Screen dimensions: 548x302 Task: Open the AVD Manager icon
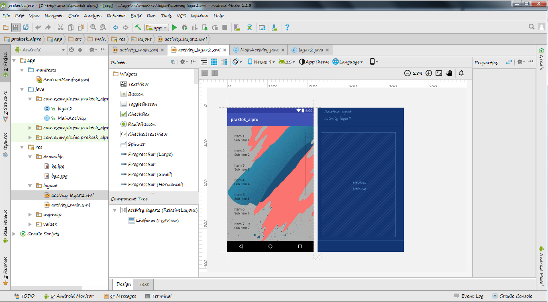click(238, 28)
